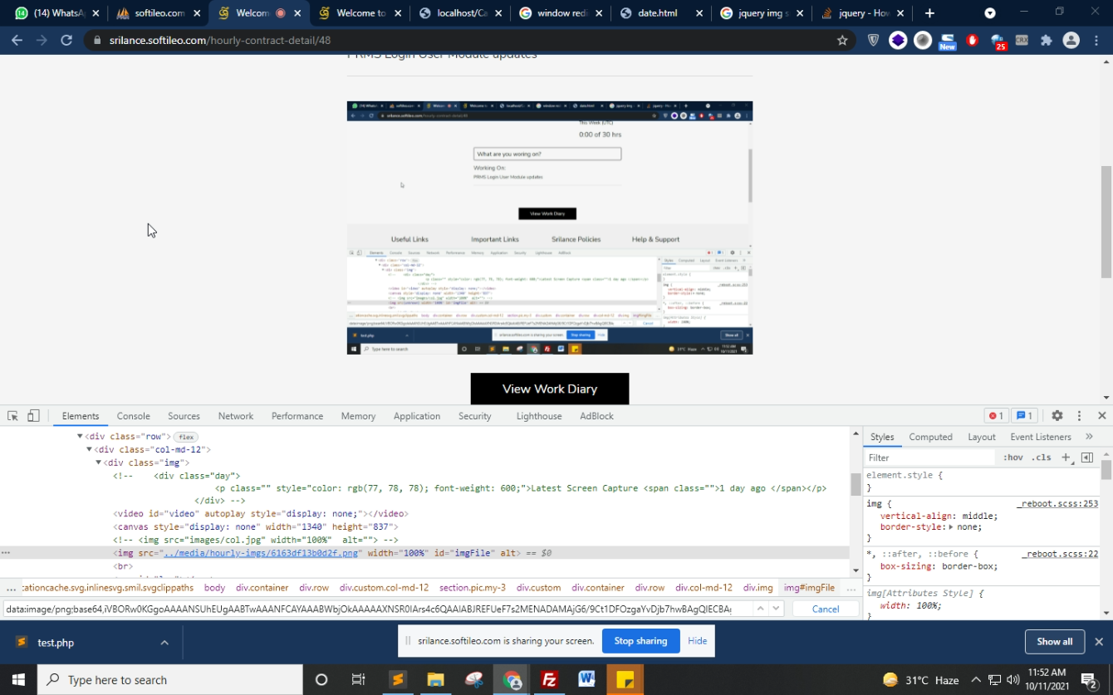Open the tab search dropdown arrow

click(x=989, y=13)
